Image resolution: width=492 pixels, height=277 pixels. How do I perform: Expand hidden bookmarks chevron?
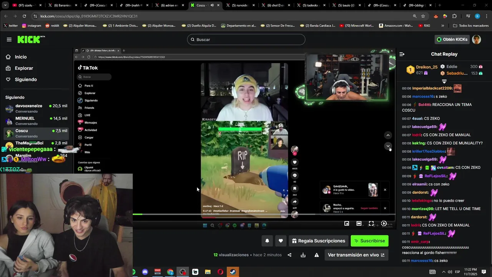442,26
